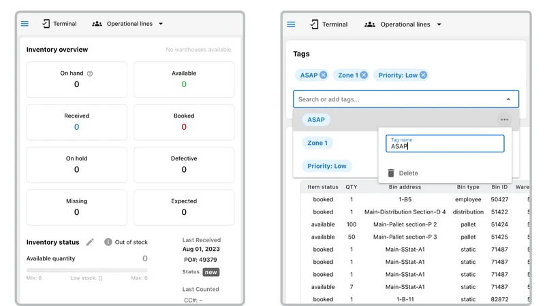The height and width of the screenshot is (306, 545).
Task: Click Operational lines label, right panel
Action: (405, 24)
